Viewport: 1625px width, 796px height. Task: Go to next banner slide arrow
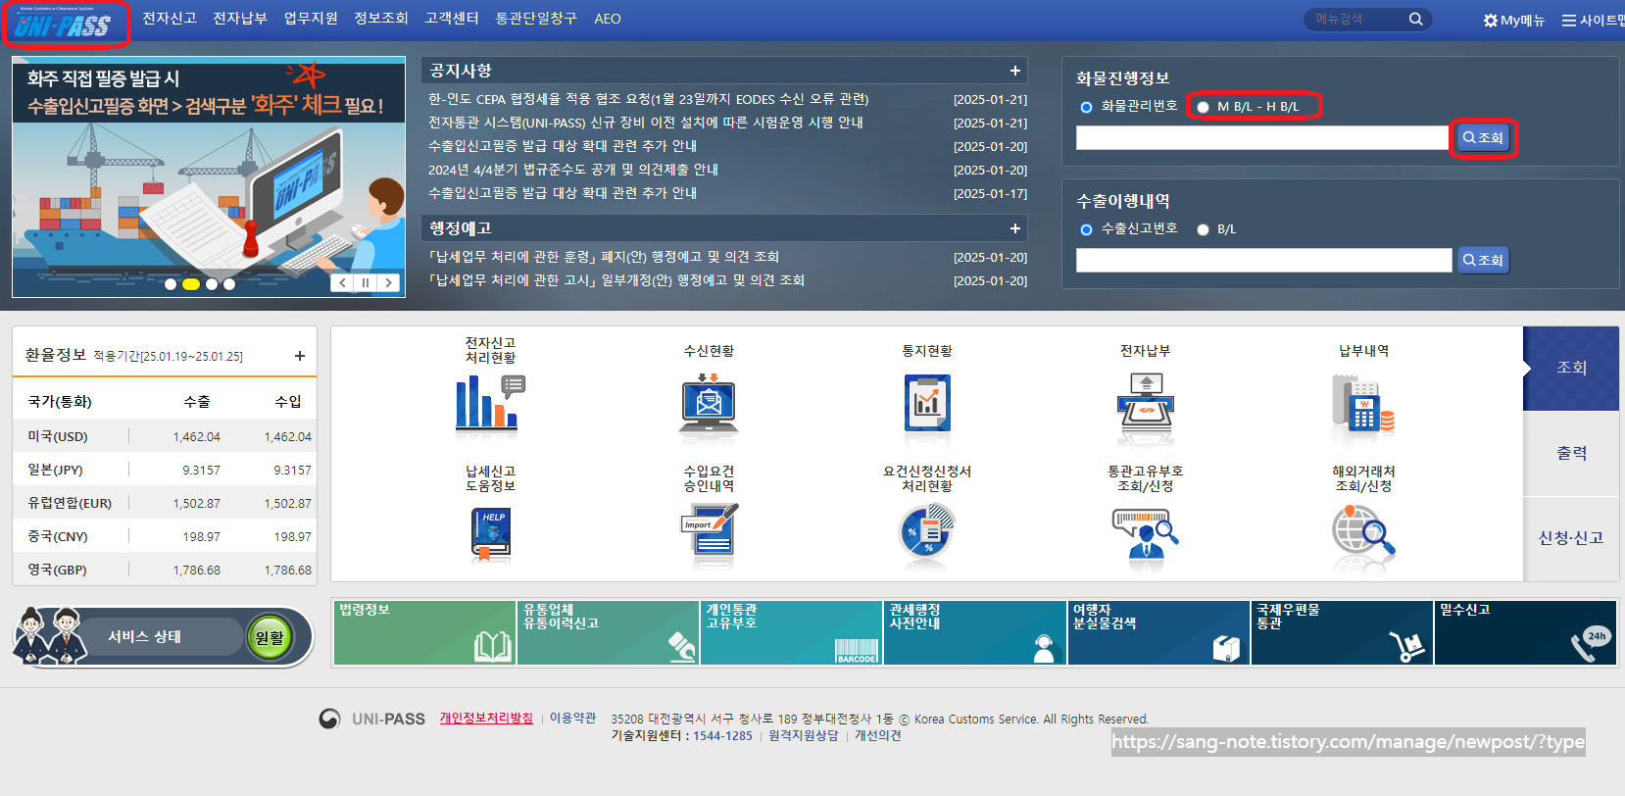click(x=389, y=282)
